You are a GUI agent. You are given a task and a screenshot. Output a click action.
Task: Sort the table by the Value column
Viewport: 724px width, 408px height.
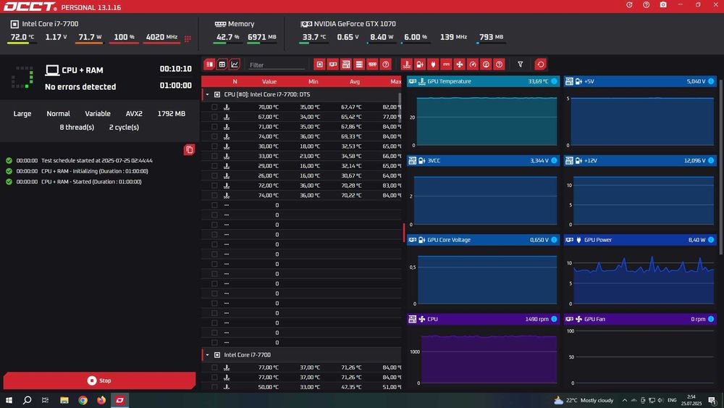pos(269,81)
